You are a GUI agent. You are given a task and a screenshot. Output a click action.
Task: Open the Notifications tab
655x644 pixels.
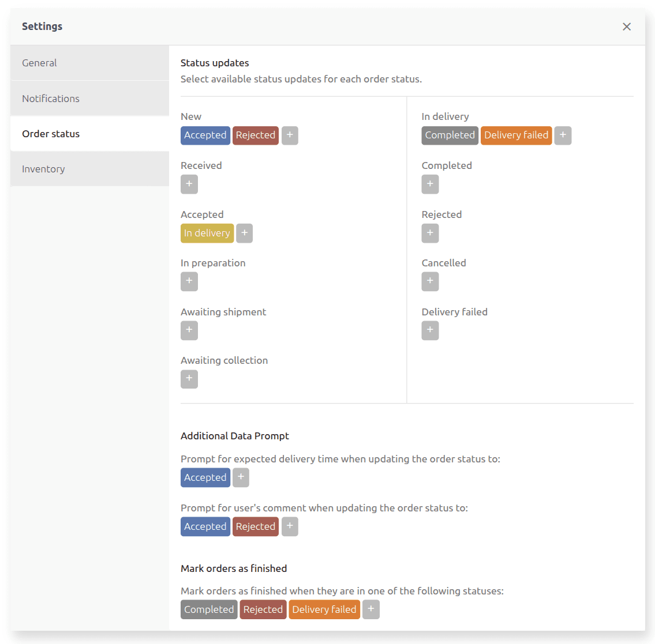pyautogui.click(x=51, y=98)
